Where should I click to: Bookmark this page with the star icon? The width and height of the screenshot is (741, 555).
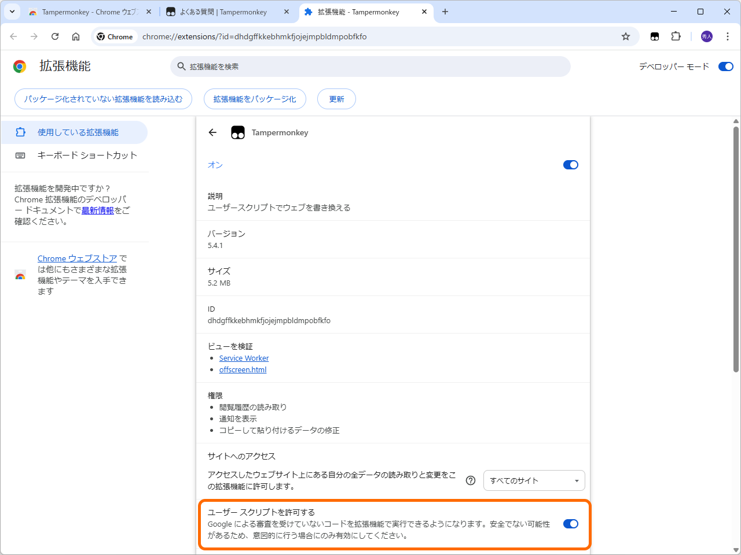pyautogui.click(x=625, y=36)
